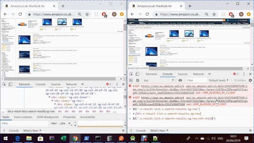Show console sidebar in right DevTools
The height and width of the screenshot is (143, 254).
[131, 80]
